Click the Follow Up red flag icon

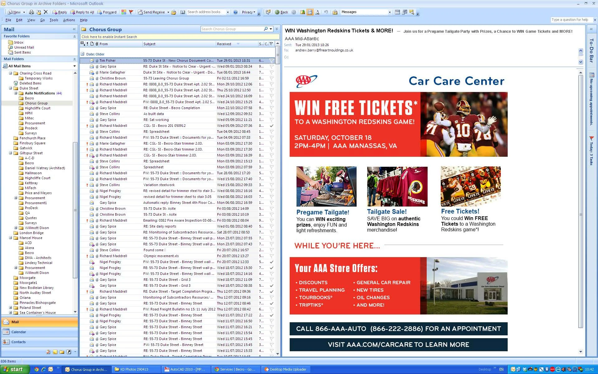pyautogui.click(x=131, y=12)
